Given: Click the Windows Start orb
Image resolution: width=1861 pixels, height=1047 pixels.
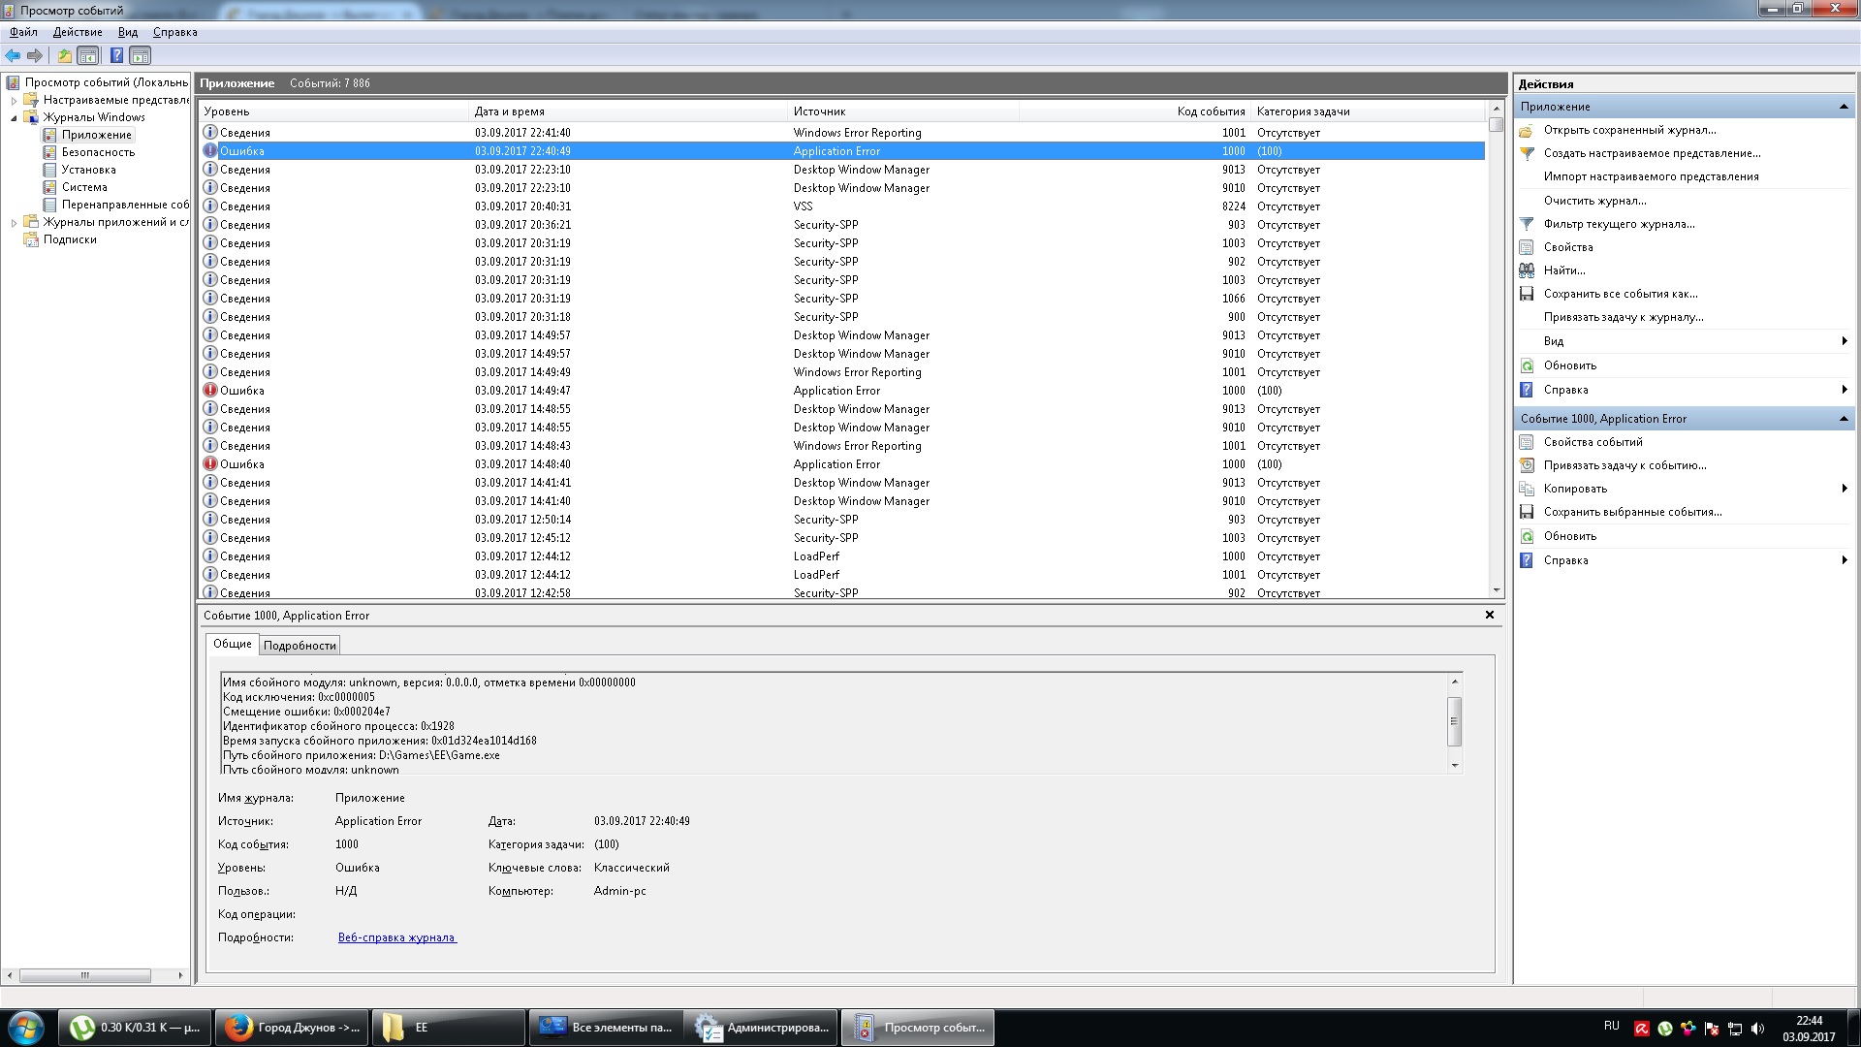Looking at the screenshot, I should [x=26, y=1028].
